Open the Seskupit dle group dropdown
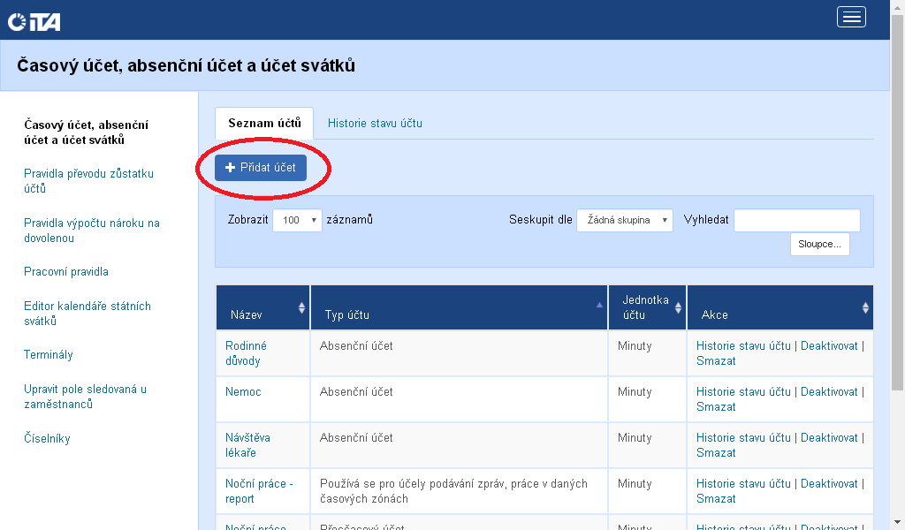Screen dimensions: 905x530 click(624, 220)
